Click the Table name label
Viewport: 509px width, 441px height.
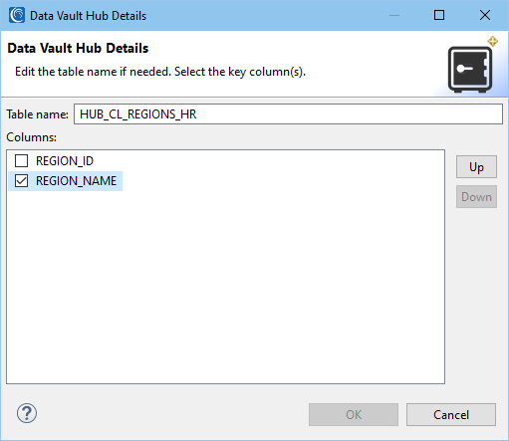click(x=38, y=114)
